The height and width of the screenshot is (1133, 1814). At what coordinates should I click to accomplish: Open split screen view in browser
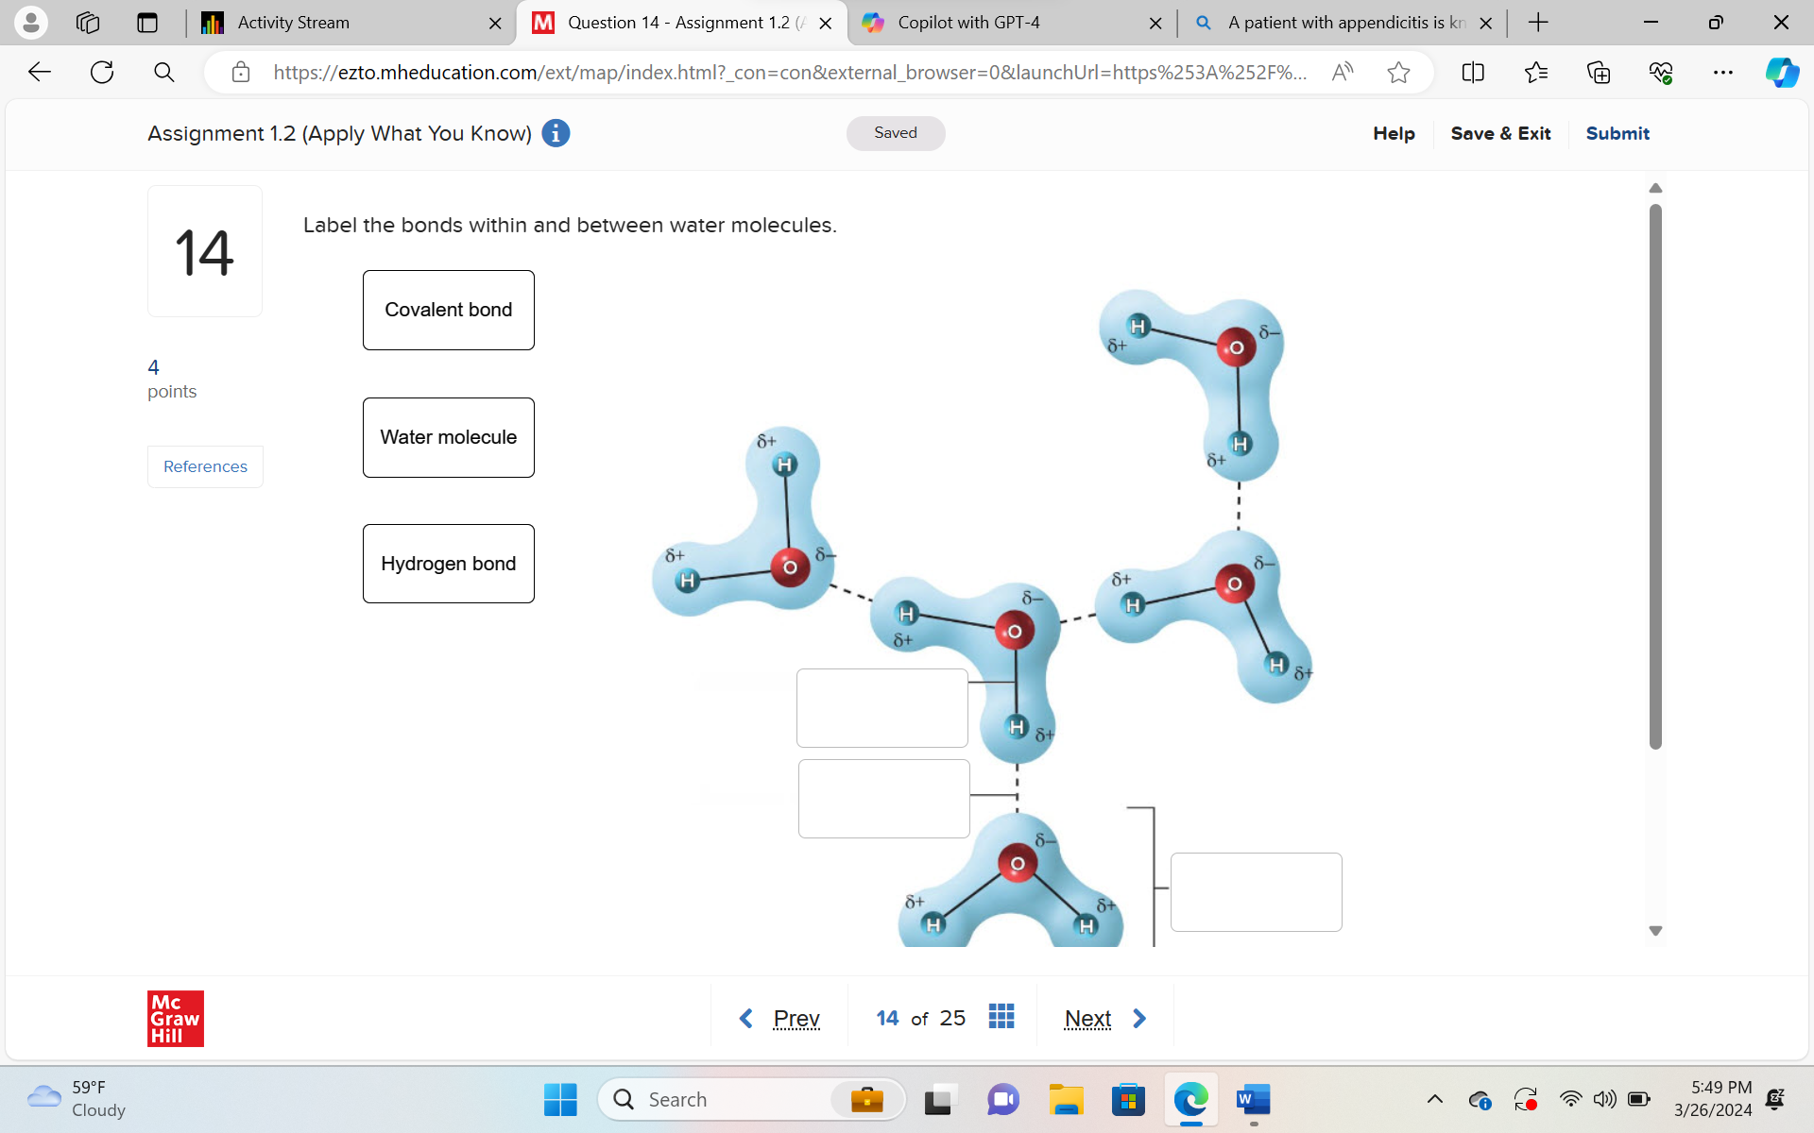click(x=1474, y=72)
